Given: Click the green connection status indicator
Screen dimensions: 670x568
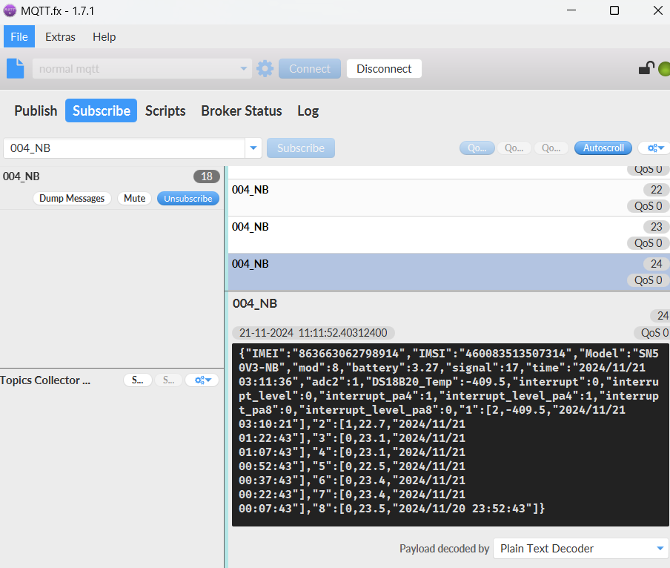Looking at the screenshot, I should point(665,69).
